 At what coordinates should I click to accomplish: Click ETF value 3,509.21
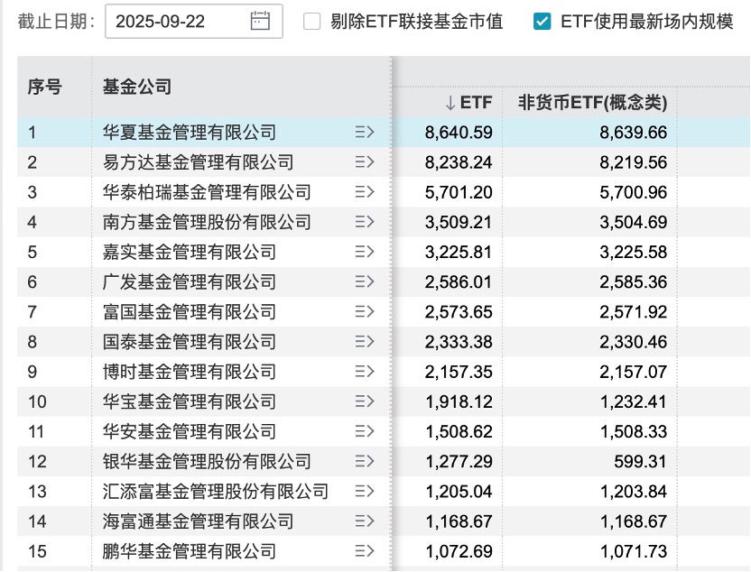point(459,223)
